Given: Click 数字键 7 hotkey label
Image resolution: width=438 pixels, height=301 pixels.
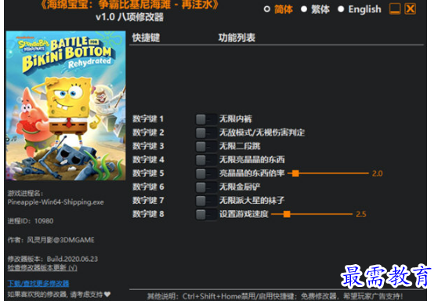Looking at the screenshot, I should point(148,201).
